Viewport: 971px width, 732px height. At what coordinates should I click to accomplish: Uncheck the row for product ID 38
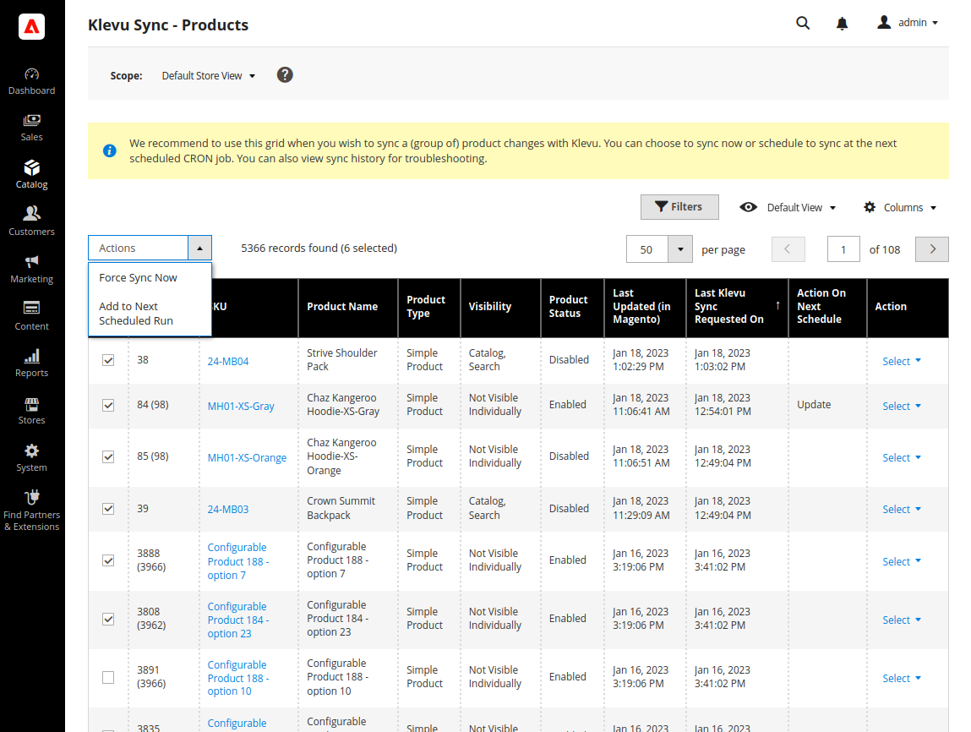pyautogui.click(x=108, y=360)
